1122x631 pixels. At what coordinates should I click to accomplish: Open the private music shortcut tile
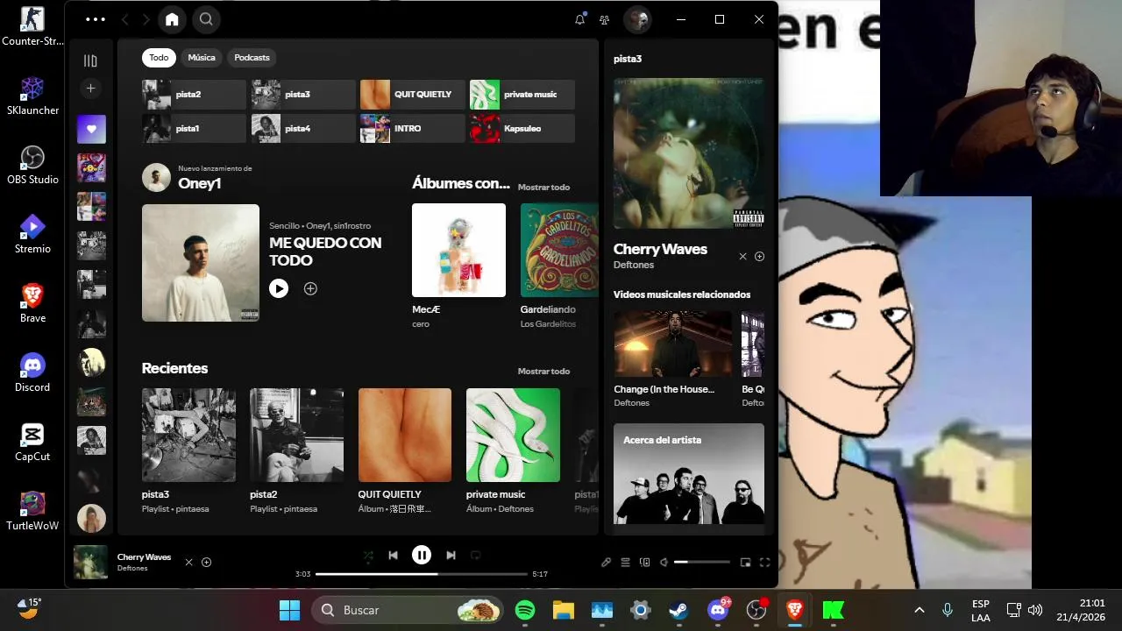(x=522, y=95)
